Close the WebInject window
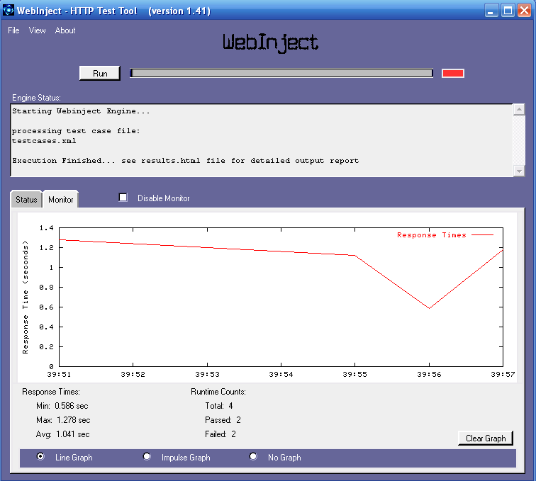 (x=524, y=11)
